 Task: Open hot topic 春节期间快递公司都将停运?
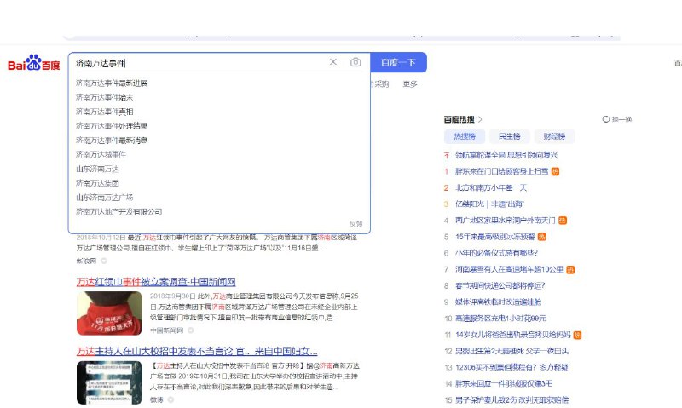[500, 286]
